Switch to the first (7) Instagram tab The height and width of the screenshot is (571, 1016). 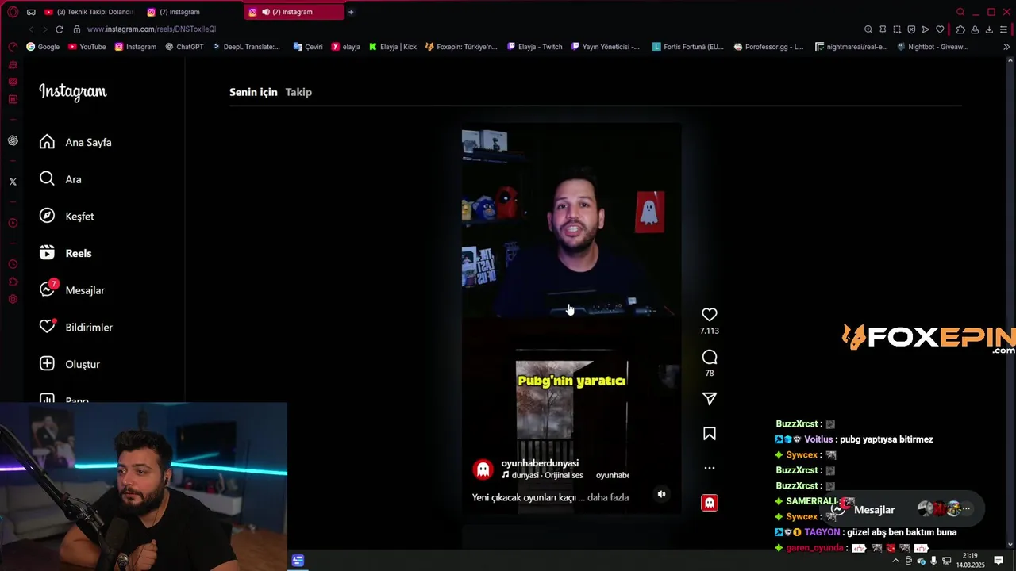[x=192, y=12]
